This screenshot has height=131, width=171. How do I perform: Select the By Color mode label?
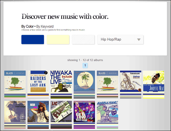pos(27,26)
